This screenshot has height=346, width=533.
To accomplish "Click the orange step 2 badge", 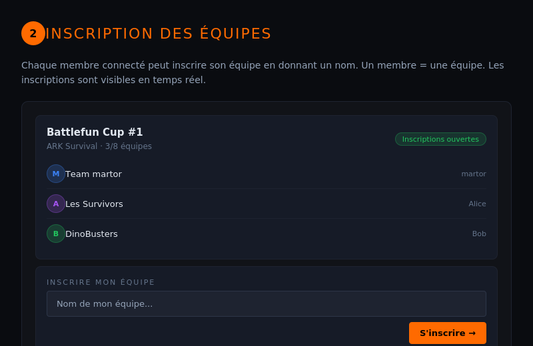I will [x=33, y=33].
